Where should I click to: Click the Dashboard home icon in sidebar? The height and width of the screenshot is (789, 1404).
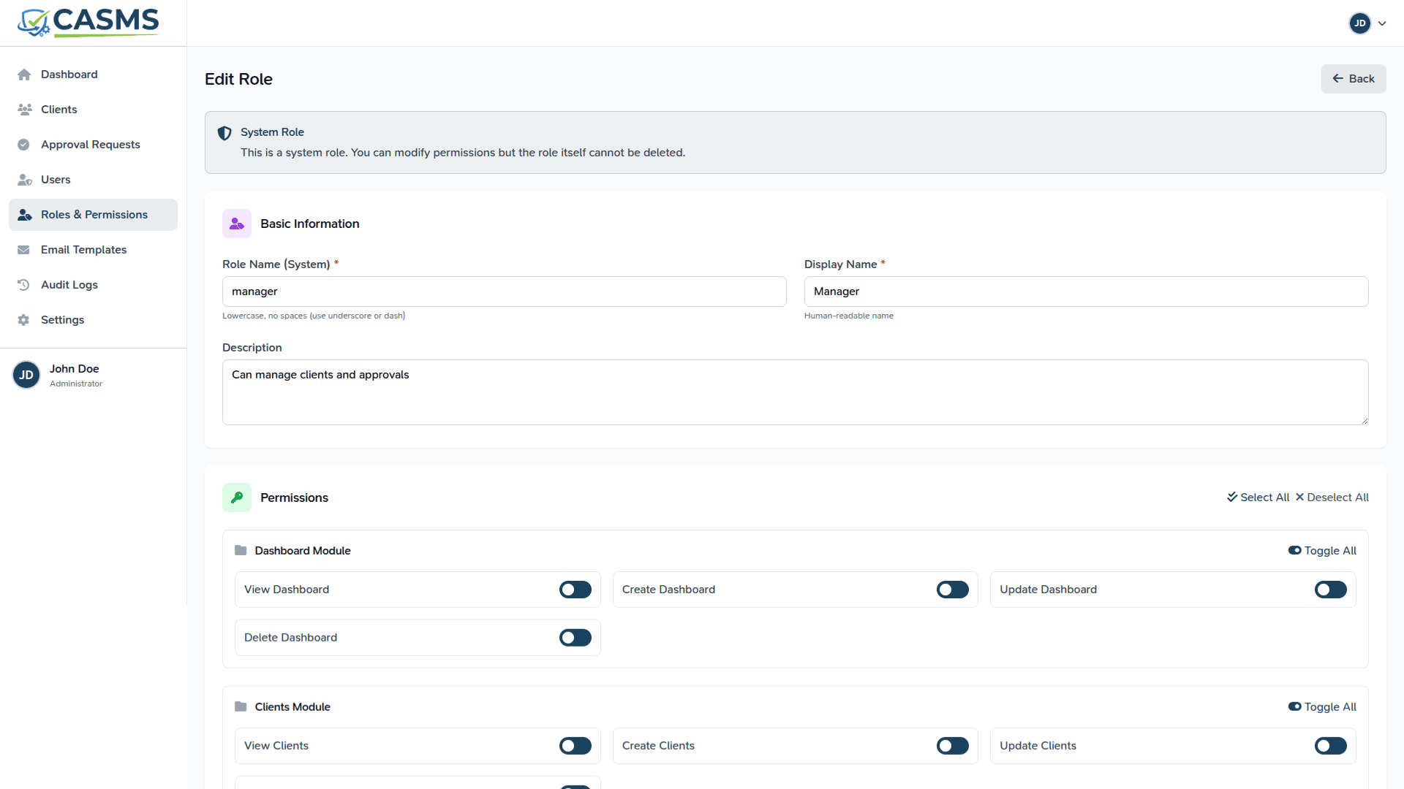tap(24, 75)
